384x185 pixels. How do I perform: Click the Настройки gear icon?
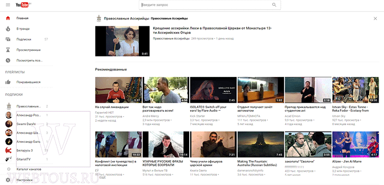coord(8,180)
